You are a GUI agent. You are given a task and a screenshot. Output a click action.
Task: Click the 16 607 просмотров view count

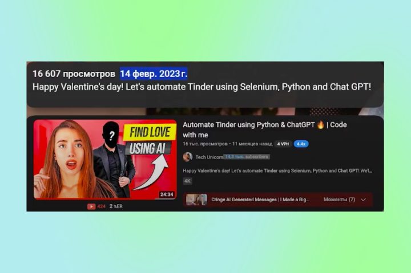coord(74,74)
